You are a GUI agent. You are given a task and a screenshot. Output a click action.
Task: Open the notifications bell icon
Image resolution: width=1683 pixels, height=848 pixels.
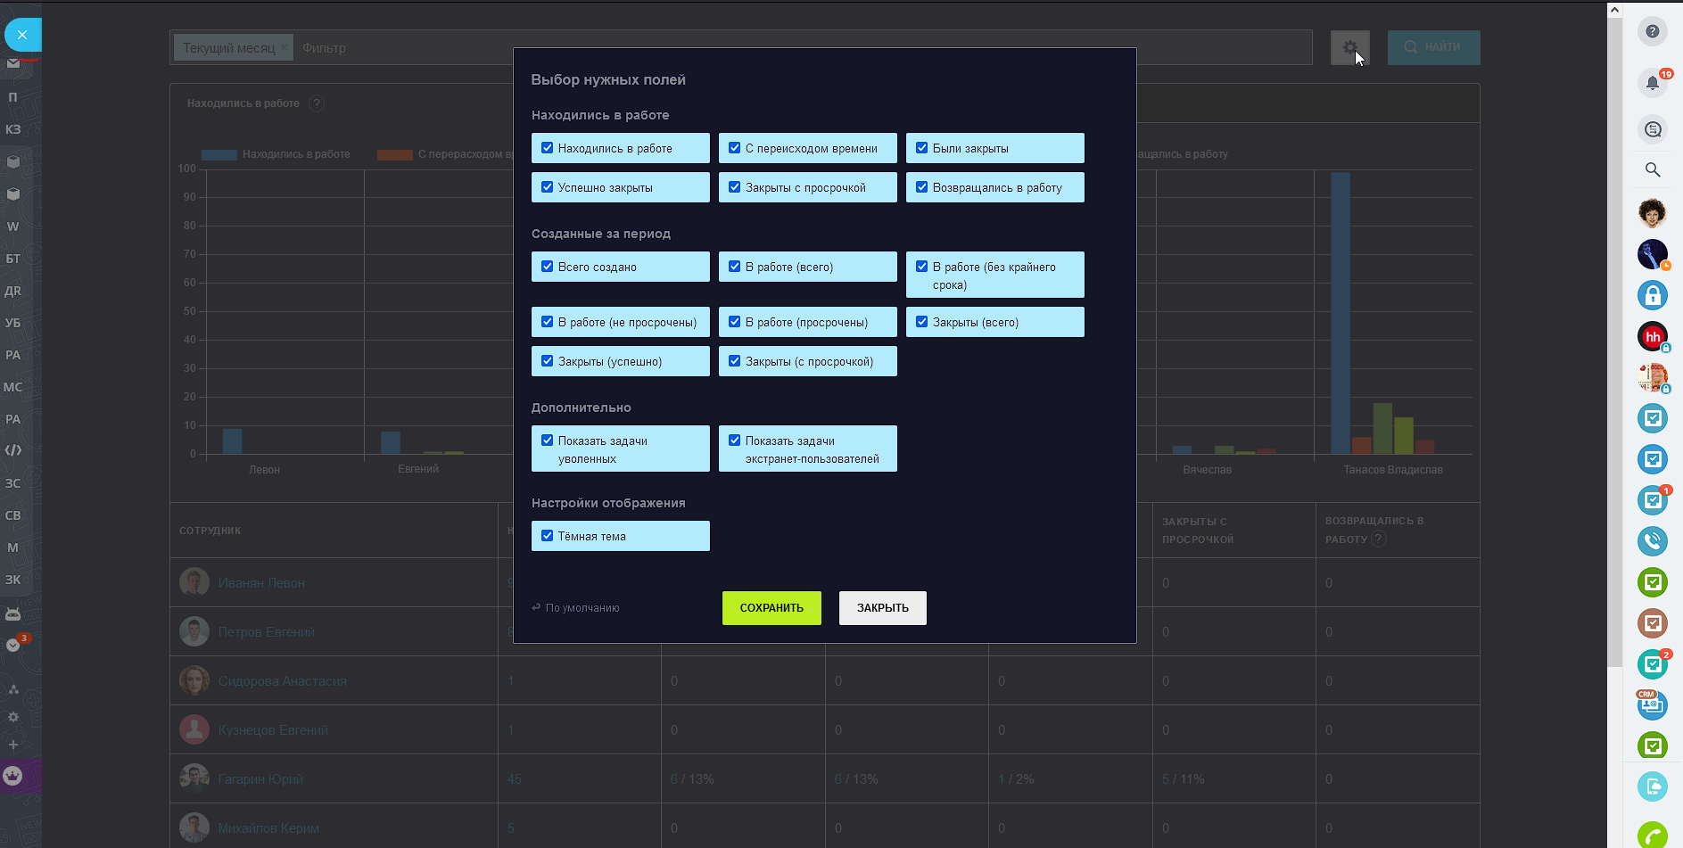tap(1652, 83)
